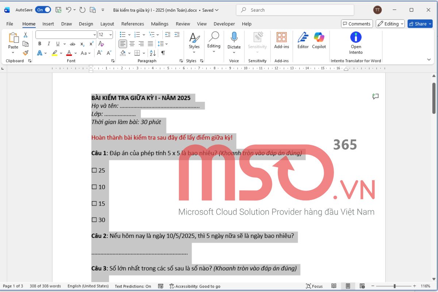
Task: Click the Focus mode button
Action: tap(314, 286)
